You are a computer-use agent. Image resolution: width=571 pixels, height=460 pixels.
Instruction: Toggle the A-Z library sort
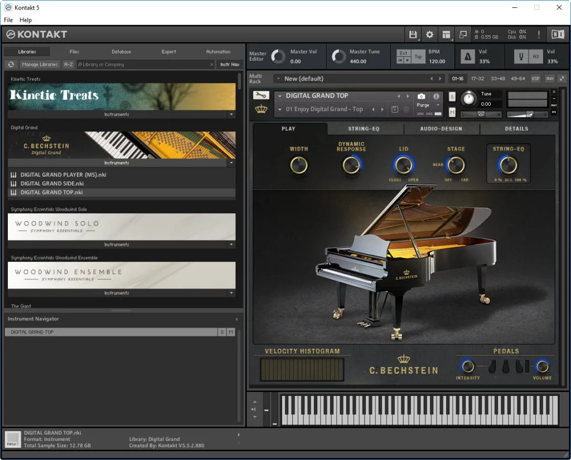tap(68, 65)
